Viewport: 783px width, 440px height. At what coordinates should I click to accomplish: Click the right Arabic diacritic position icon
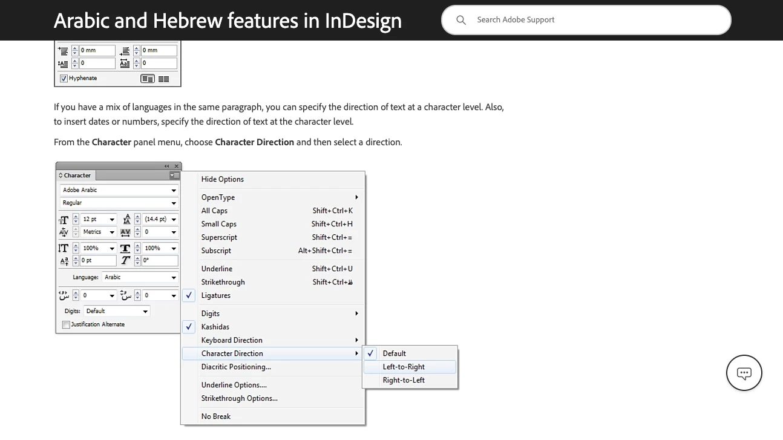(x=125, y=295)
